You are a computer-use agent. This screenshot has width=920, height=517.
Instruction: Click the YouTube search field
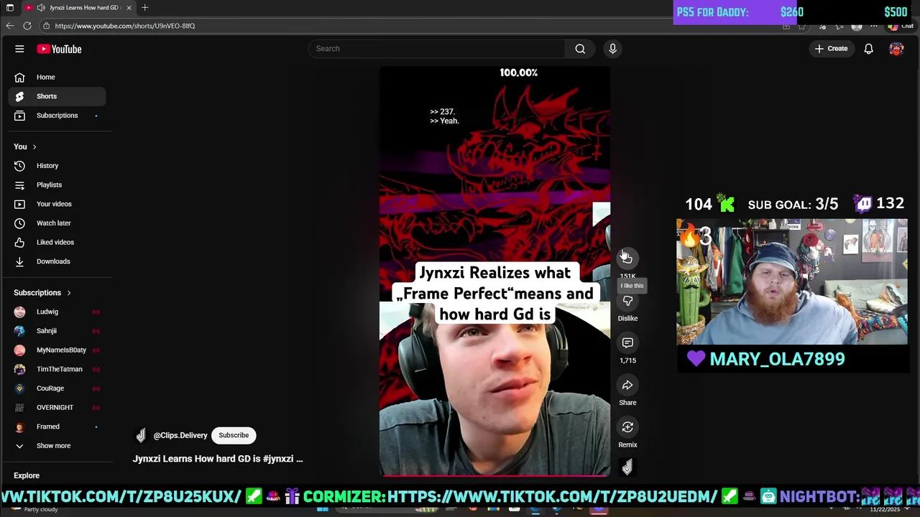(x=437, y=49)
